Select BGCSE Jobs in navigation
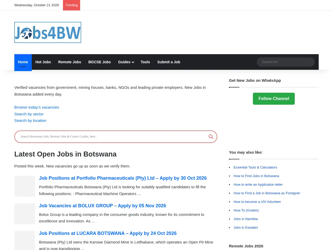 click(100, 62)
